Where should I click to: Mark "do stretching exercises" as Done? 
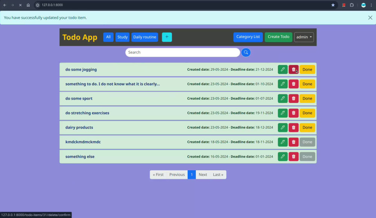click(307, 113)
